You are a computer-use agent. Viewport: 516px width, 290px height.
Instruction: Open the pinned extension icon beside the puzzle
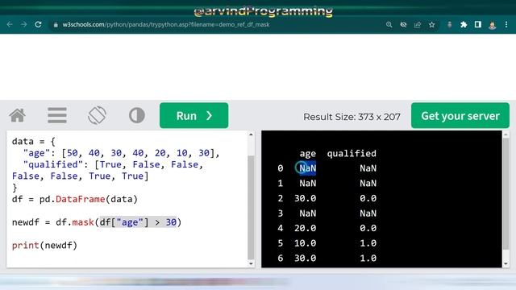click(x=450, y=25)
